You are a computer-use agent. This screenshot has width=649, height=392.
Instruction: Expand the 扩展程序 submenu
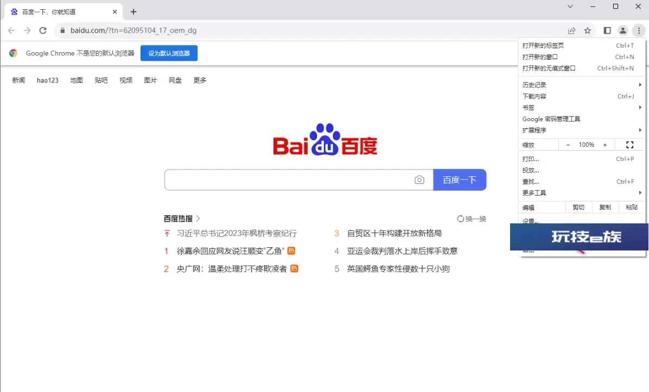(x=582, y=130)
